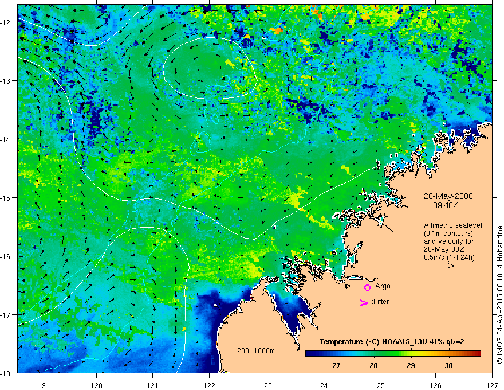Image resolution: width=504 pixels, height=390 pixels.
Task: Click the latitude axis label '-15'
Action: [x=6, y=197]
